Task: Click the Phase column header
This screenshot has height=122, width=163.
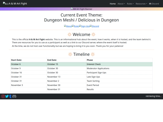Action: click(119, 60)
